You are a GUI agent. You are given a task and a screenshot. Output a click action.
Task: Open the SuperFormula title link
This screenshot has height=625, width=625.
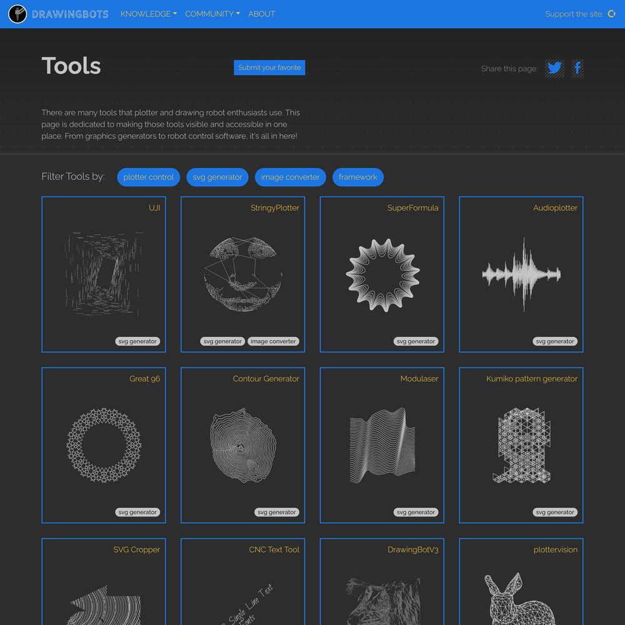(x=412, y=207)
